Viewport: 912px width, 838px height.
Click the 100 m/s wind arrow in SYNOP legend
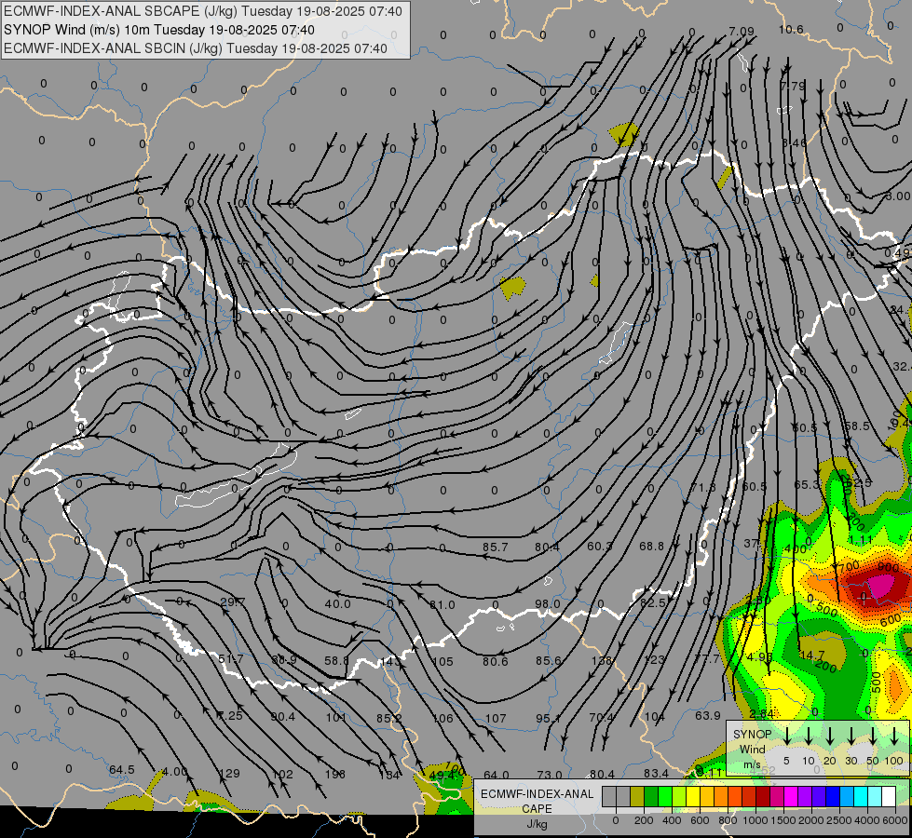click(894, 735)
